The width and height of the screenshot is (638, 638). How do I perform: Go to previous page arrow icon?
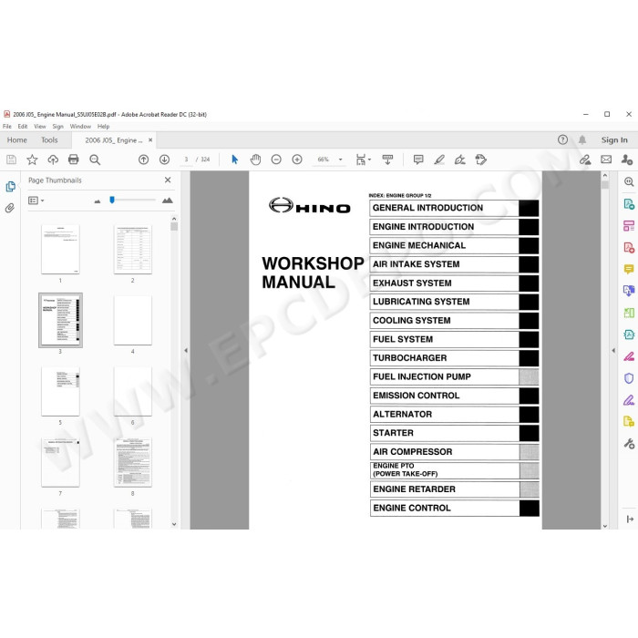pos(144,159)
